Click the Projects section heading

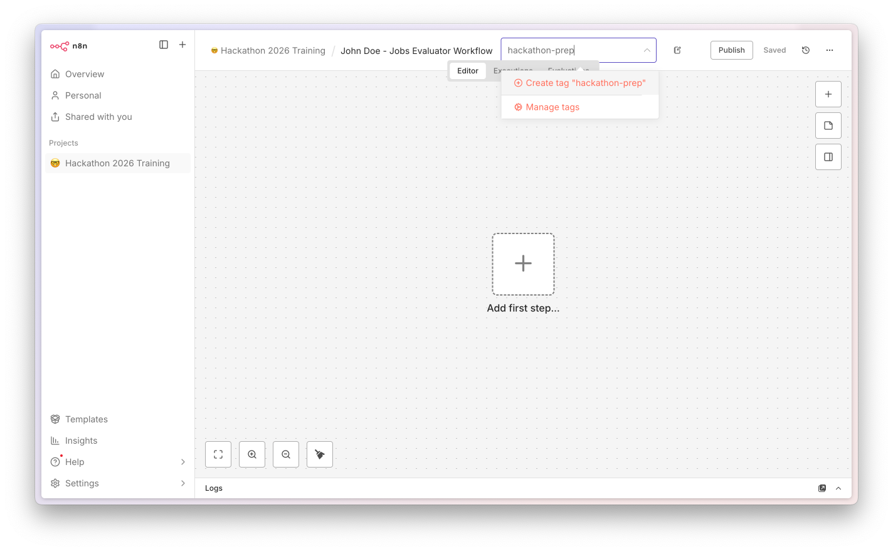(63, 143)
